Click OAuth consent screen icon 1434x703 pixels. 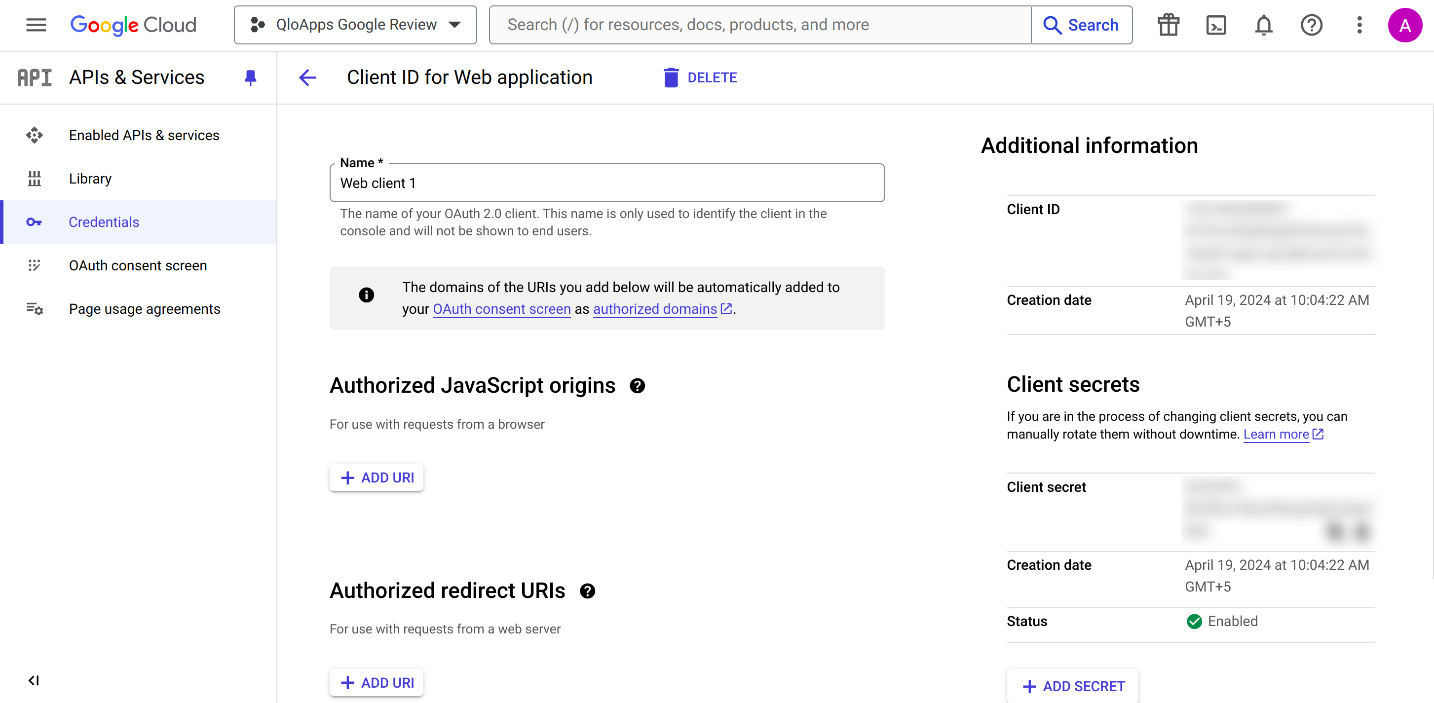(33, 265)
